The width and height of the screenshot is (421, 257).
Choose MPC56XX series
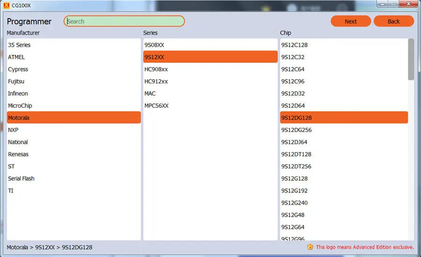[210, 106]
